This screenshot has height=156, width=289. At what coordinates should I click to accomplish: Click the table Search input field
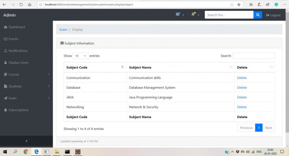click(254, 56)
